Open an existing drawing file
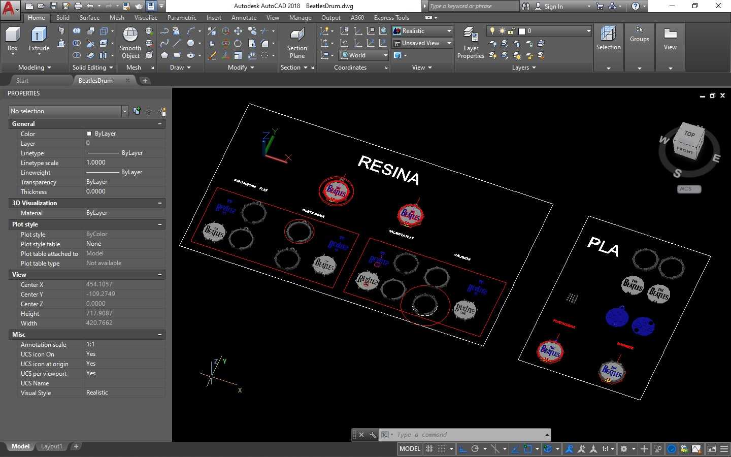The height and width of the screenshot is (457, 731). [x=42, y=6]
